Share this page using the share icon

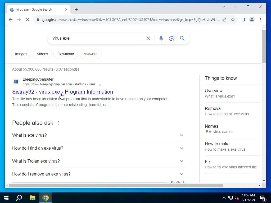[x=224, y=20]
